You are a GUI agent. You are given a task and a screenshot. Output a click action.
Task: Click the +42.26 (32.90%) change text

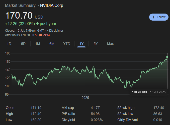pos(20,24)
